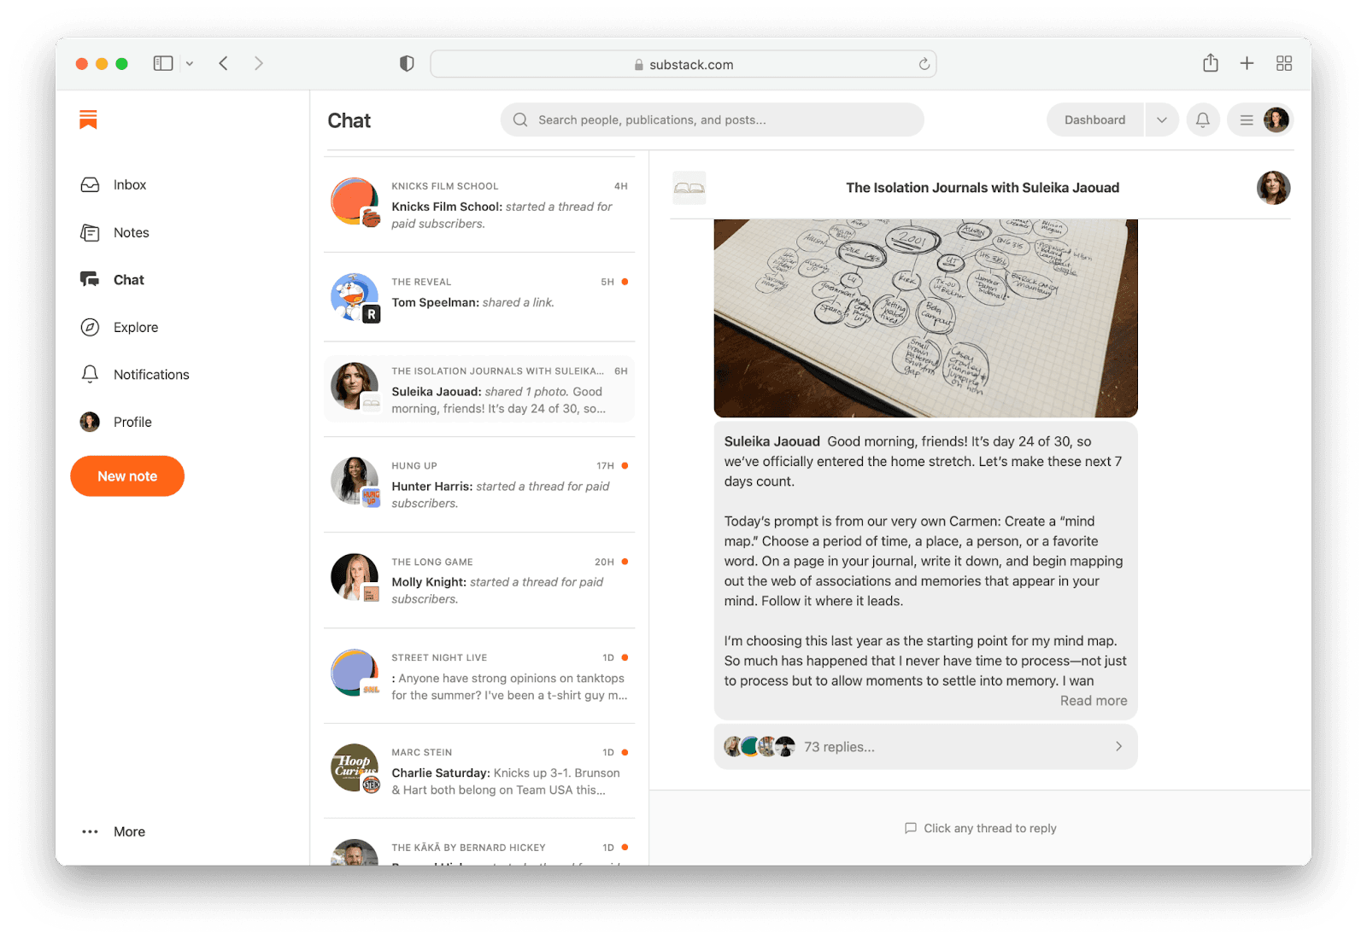
Task: Click the Explore compass icon
Action: click(90, 327)
